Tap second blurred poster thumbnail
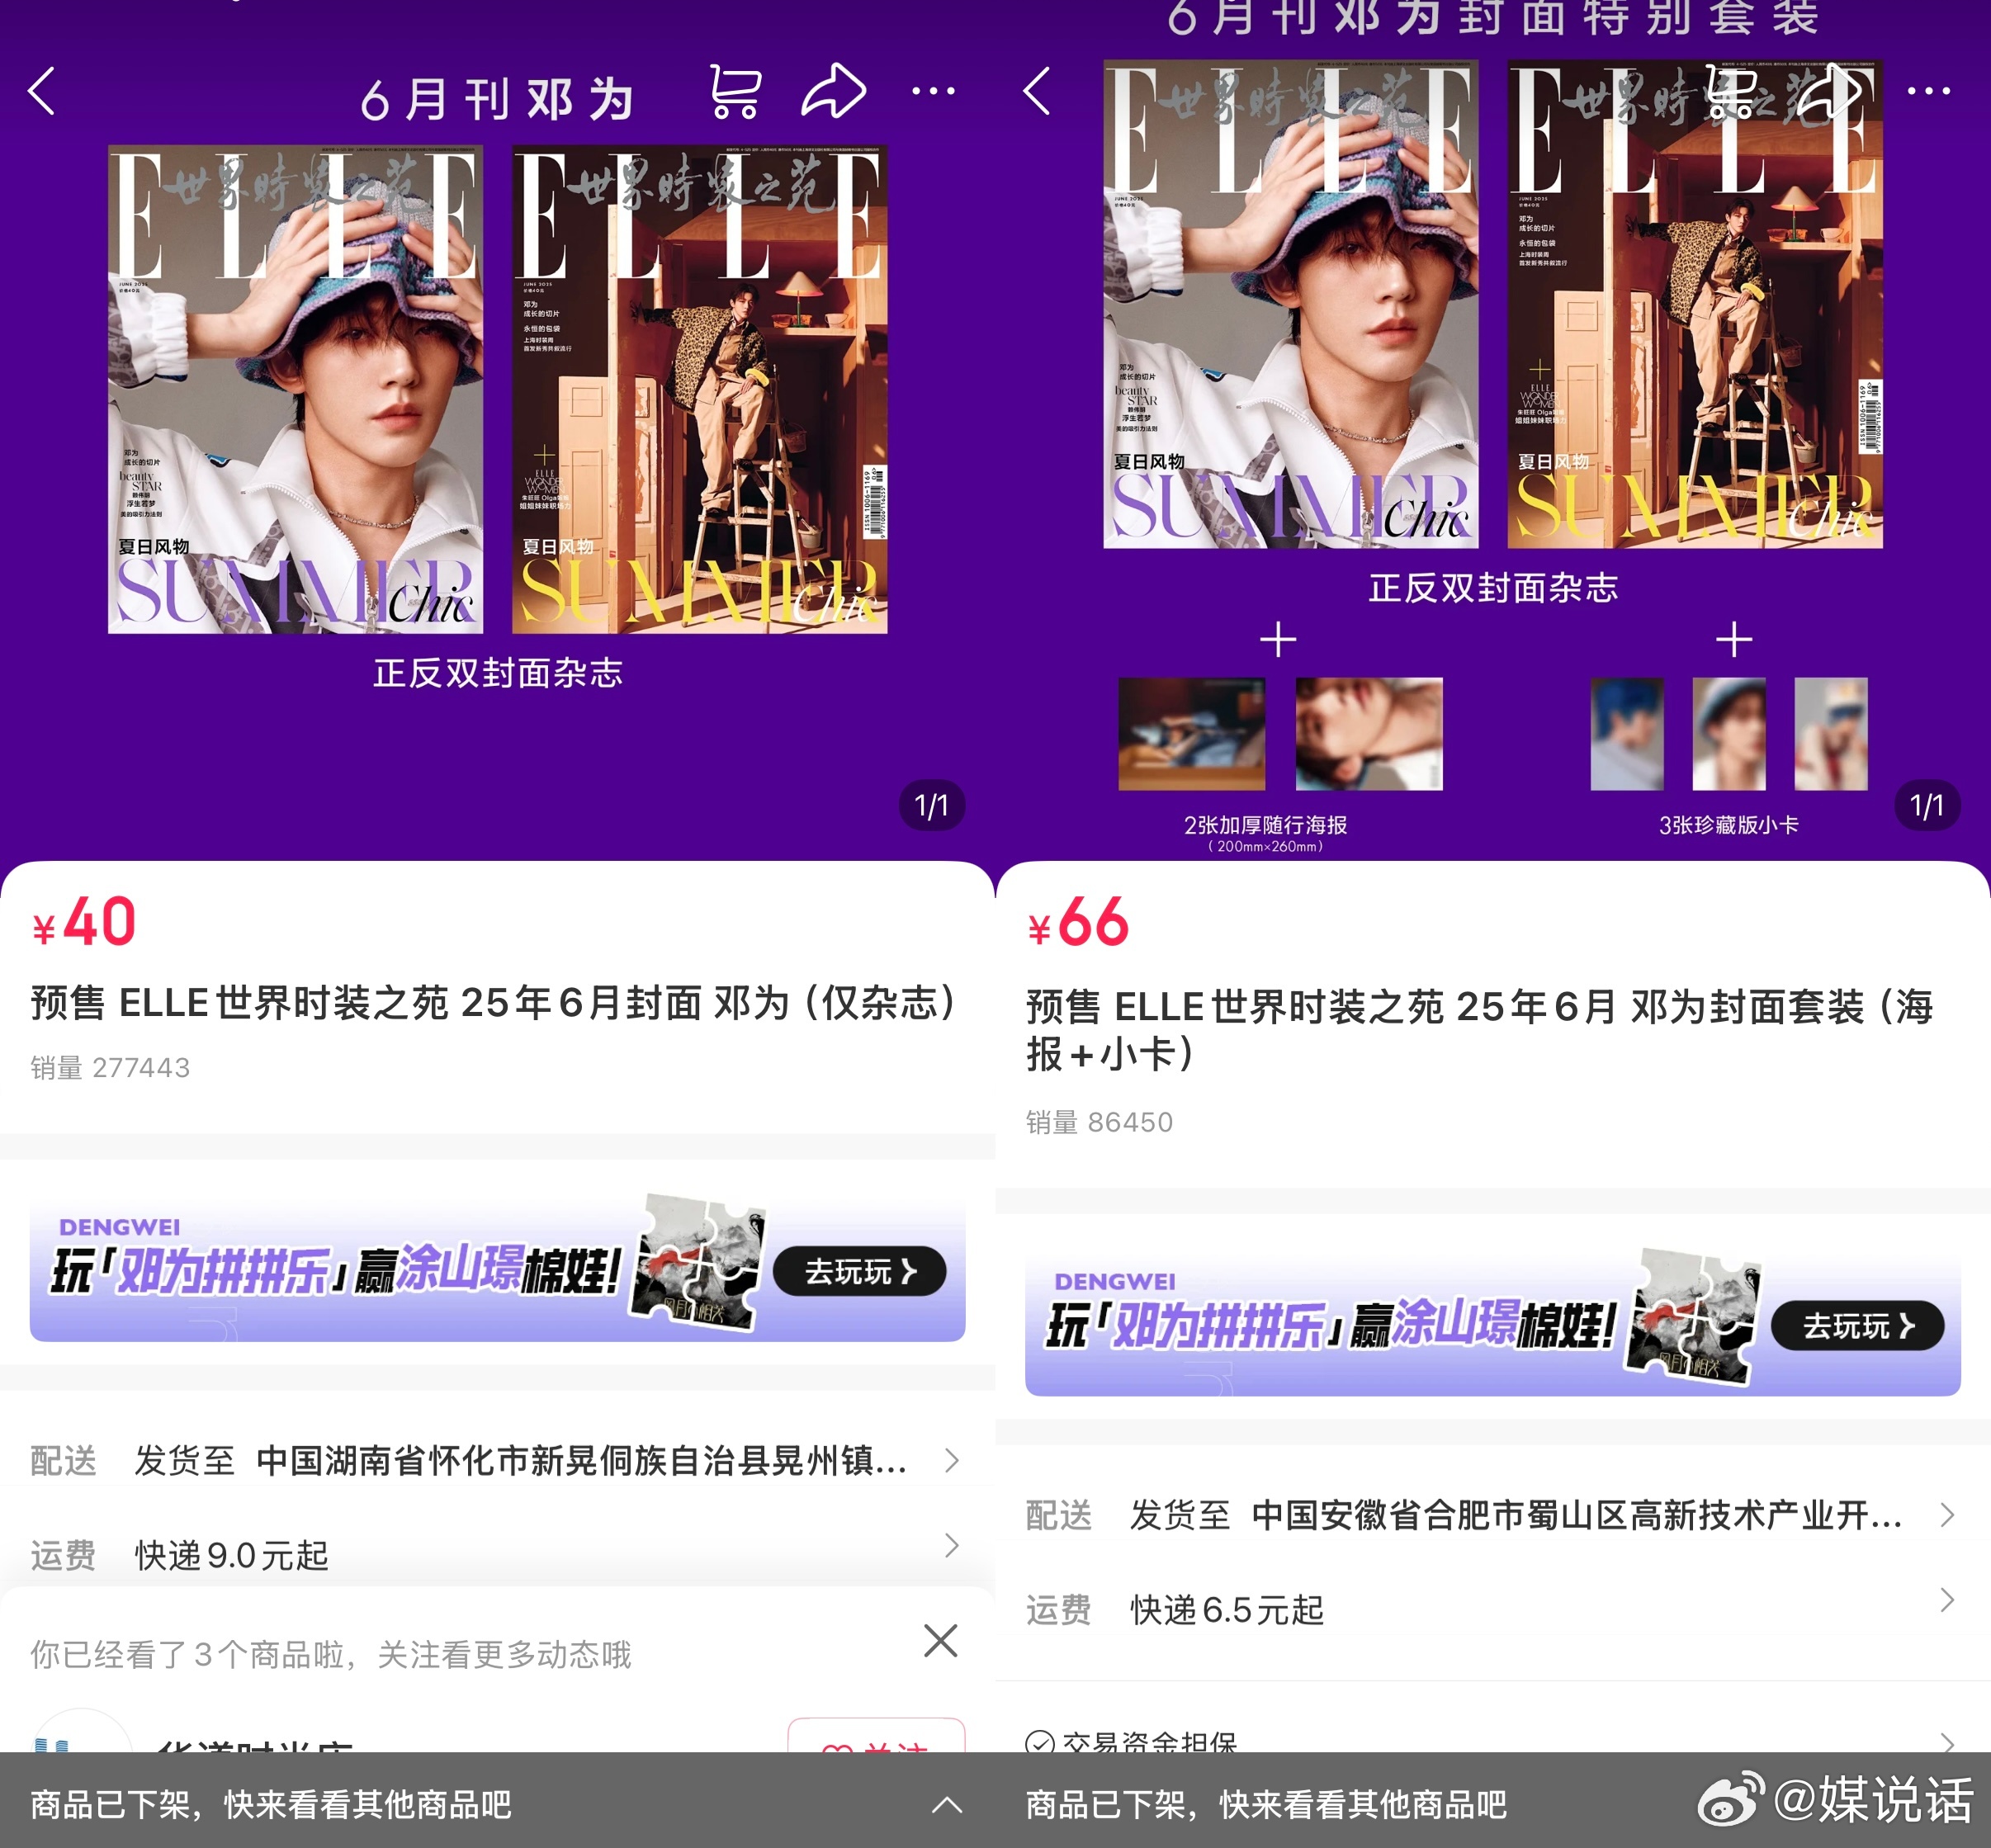The width and height of the screenshot is (1991, 1848). click(x=1369, y=734)
